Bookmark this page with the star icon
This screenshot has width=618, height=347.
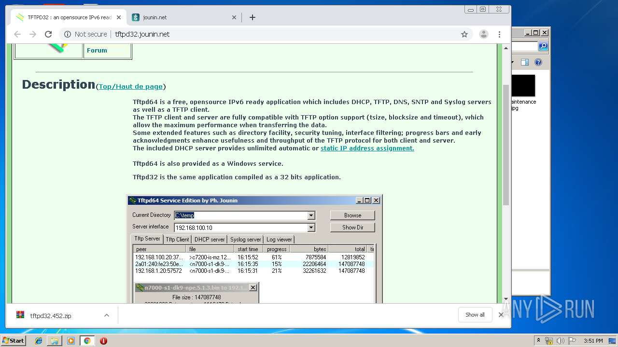[x=464, y=34]
